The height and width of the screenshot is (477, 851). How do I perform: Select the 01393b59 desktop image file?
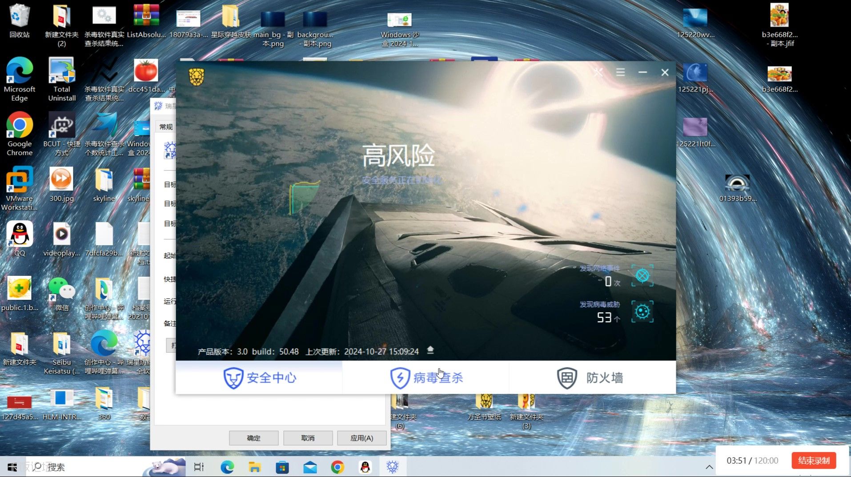[x=738, y=187]
